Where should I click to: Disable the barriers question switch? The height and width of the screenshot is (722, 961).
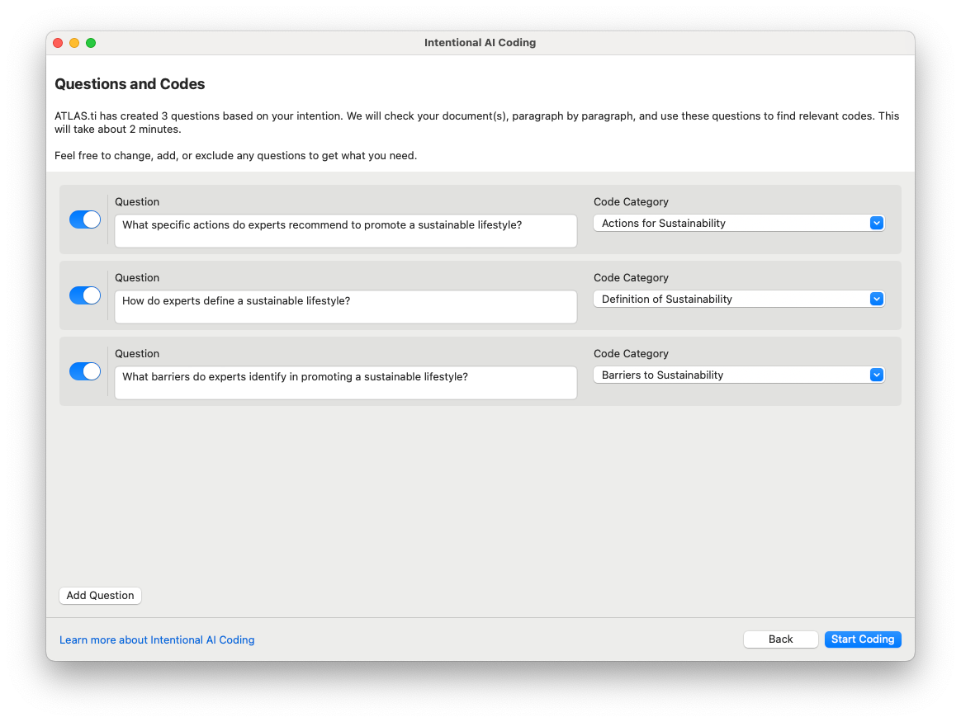[x=84, y=371]
